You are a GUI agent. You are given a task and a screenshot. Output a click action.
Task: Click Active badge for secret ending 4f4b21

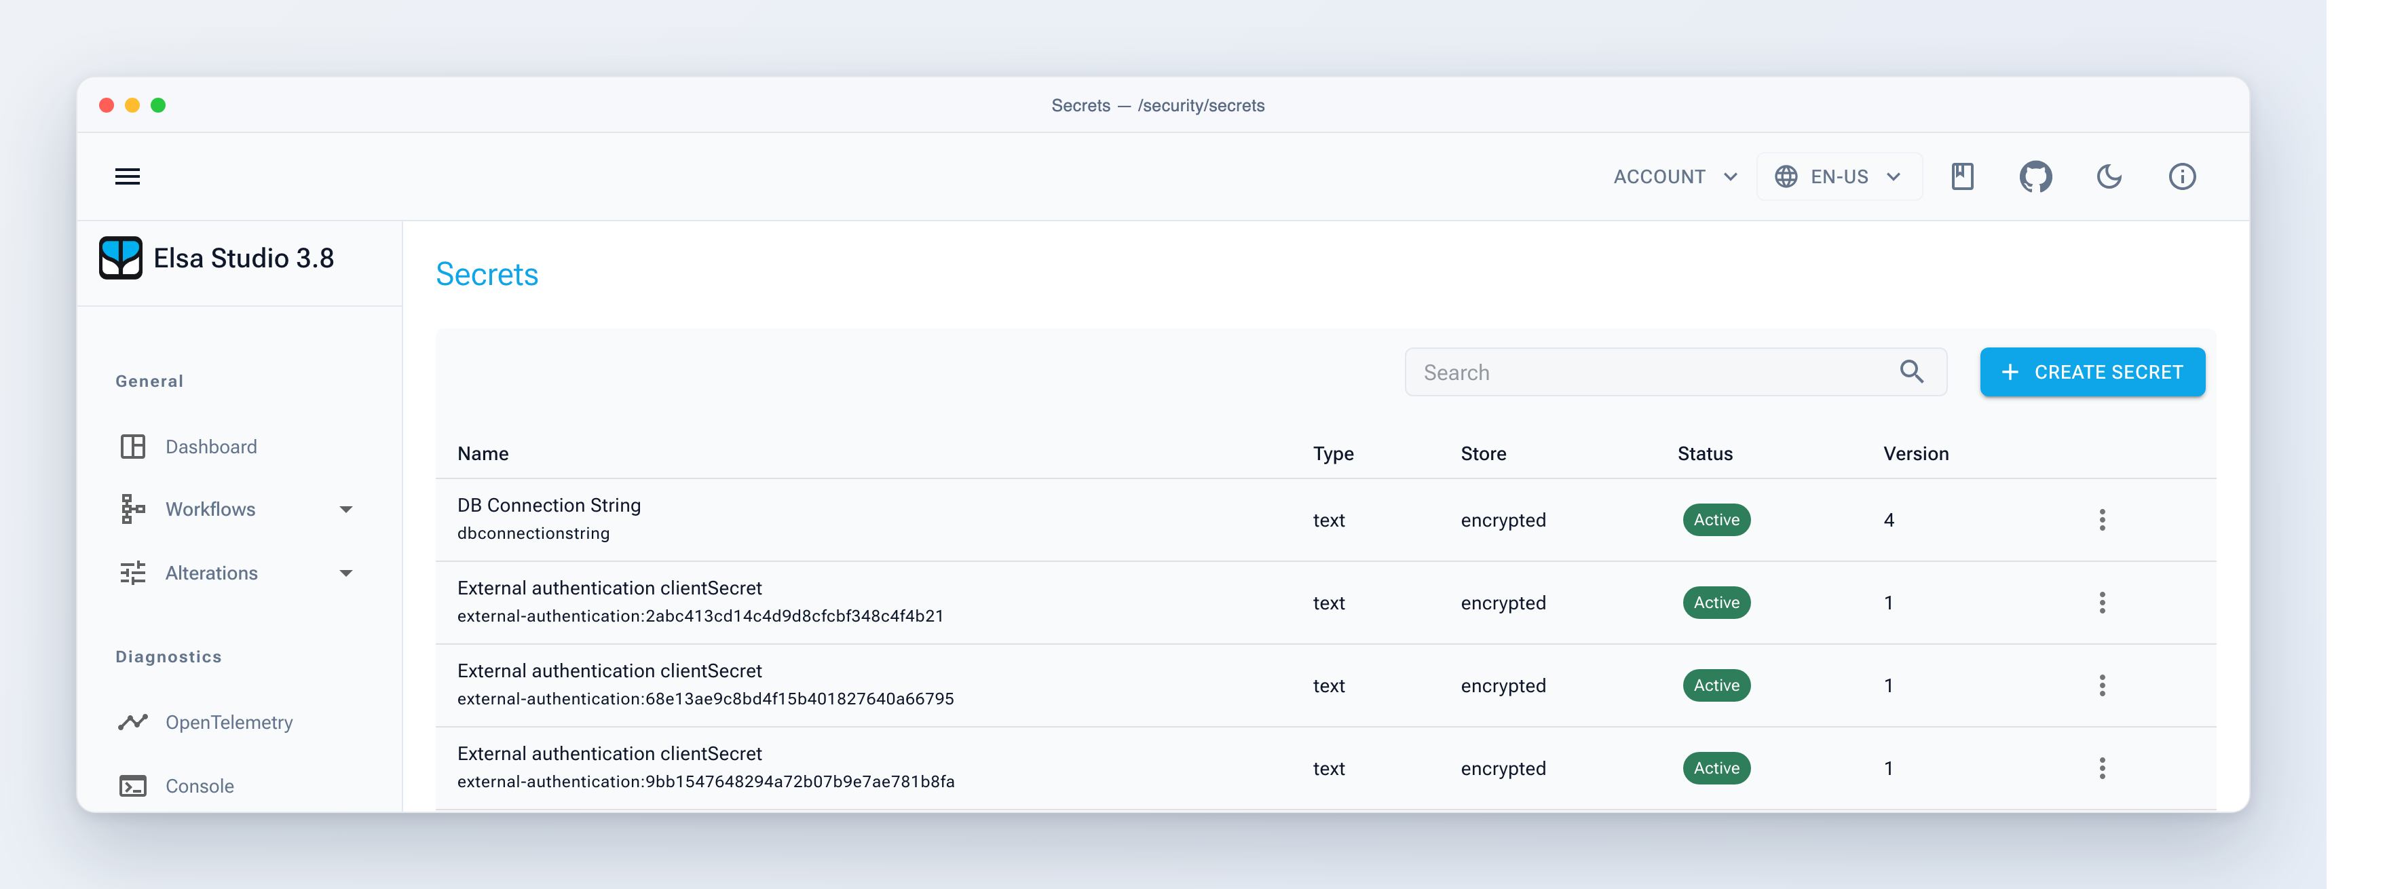(1716, 603)
